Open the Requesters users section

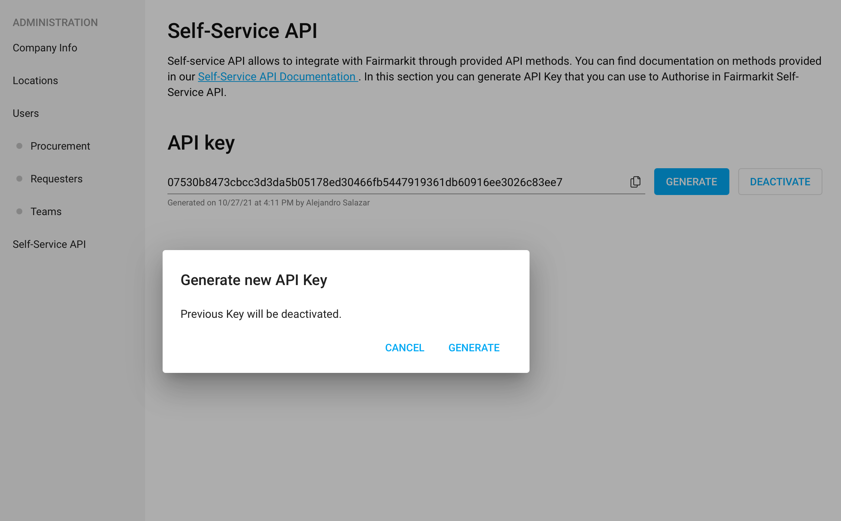click(57, 179)
